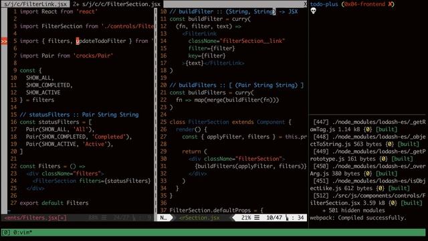Click the >{text}</FilterLink> line

(213, 64)
